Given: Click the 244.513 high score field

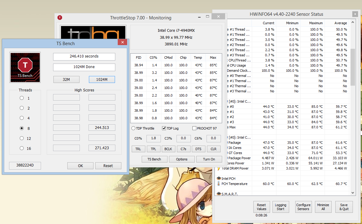Looking at the screenshot, I should (x=102, y=128).
